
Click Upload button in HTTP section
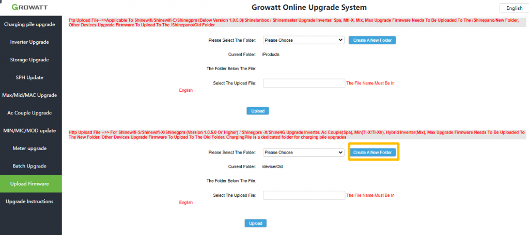coord(256,223)
